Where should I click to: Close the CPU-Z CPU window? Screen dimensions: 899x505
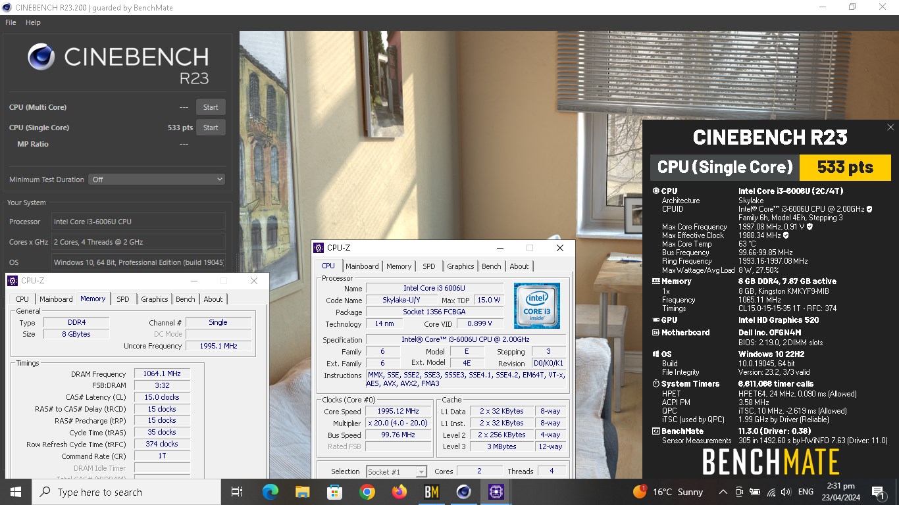pyautogui.click(x=559, y=248)
